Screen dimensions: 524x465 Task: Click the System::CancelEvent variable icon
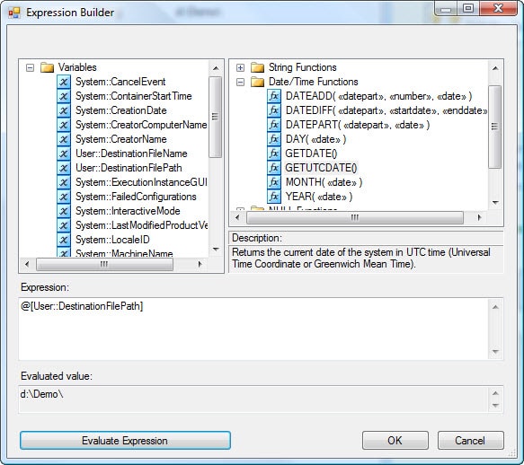(64, 82)
